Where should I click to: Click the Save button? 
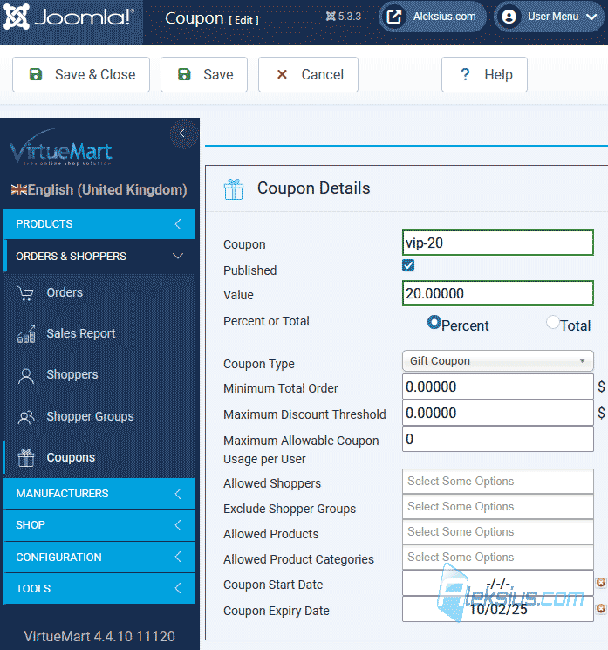point(204,75)
